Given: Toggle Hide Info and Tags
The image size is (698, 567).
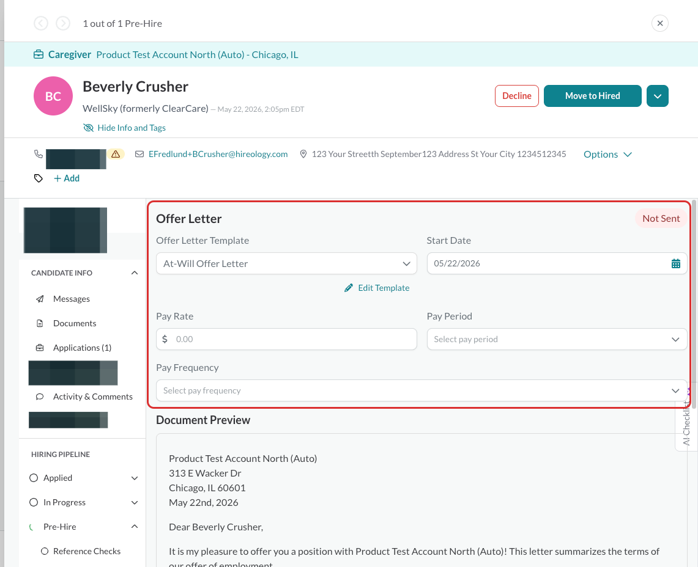Looking at the screenshot, I should pyautogui.click(x=124, y=128).
